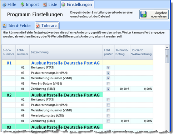Edit the 10,00 € Toleranzbetrag field
This screenshot has width=173, height=135.
click(x=122, y=89)
